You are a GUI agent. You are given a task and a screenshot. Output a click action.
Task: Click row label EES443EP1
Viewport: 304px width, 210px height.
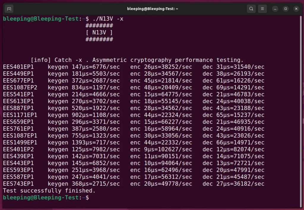click(18, 163)
